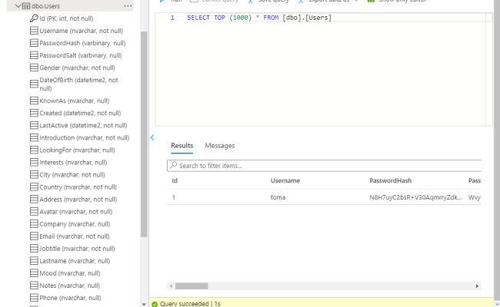Click the object explorer scroll-down arrow
Image resolution: width=500 pixels, height=307 pixels.
click(x=144, y=304)
